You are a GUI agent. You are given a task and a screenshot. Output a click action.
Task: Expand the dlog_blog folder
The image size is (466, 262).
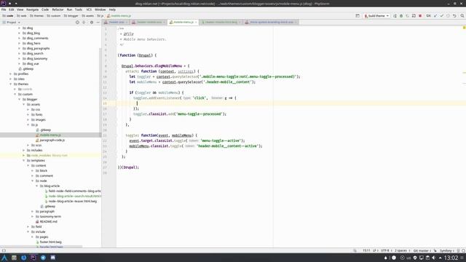pos(20,33)
